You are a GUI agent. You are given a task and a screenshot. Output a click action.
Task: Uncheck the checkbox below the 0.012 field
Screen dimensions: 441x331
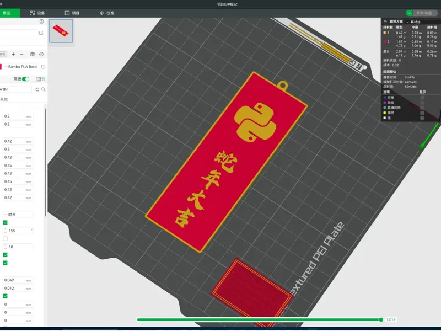[x=5, y=296]
